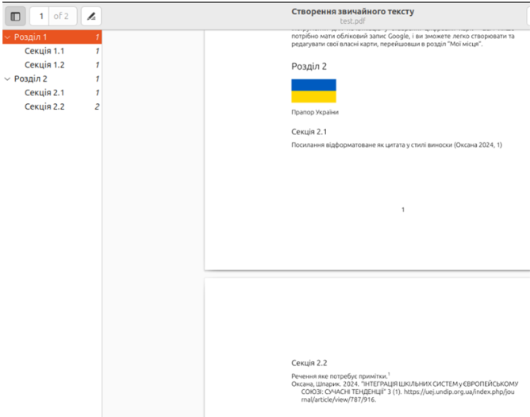Click the 'of 2' page count label
The image size is (530, 417).
coord(61,16)
